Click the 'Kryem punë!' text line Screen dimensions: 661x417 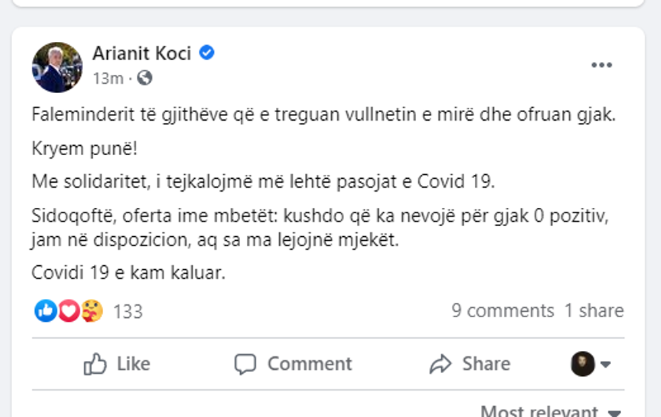pos(84,148)
